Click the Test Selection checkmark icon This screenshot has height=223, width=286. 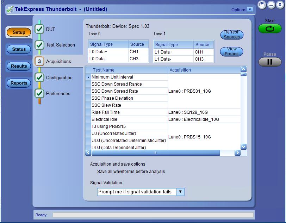click(x=39, y=45)
